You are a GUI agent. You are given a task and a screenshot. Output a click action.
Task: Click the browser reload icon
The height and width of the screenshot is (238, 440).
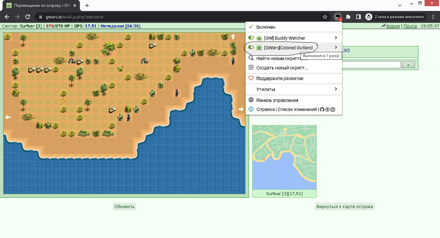point(28,17)
